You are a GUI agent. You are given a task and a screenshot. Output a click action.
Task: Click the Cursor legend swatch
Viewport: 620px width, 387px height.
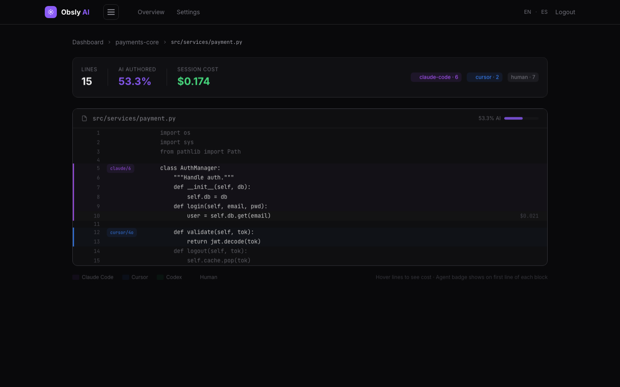coord(126,277)
